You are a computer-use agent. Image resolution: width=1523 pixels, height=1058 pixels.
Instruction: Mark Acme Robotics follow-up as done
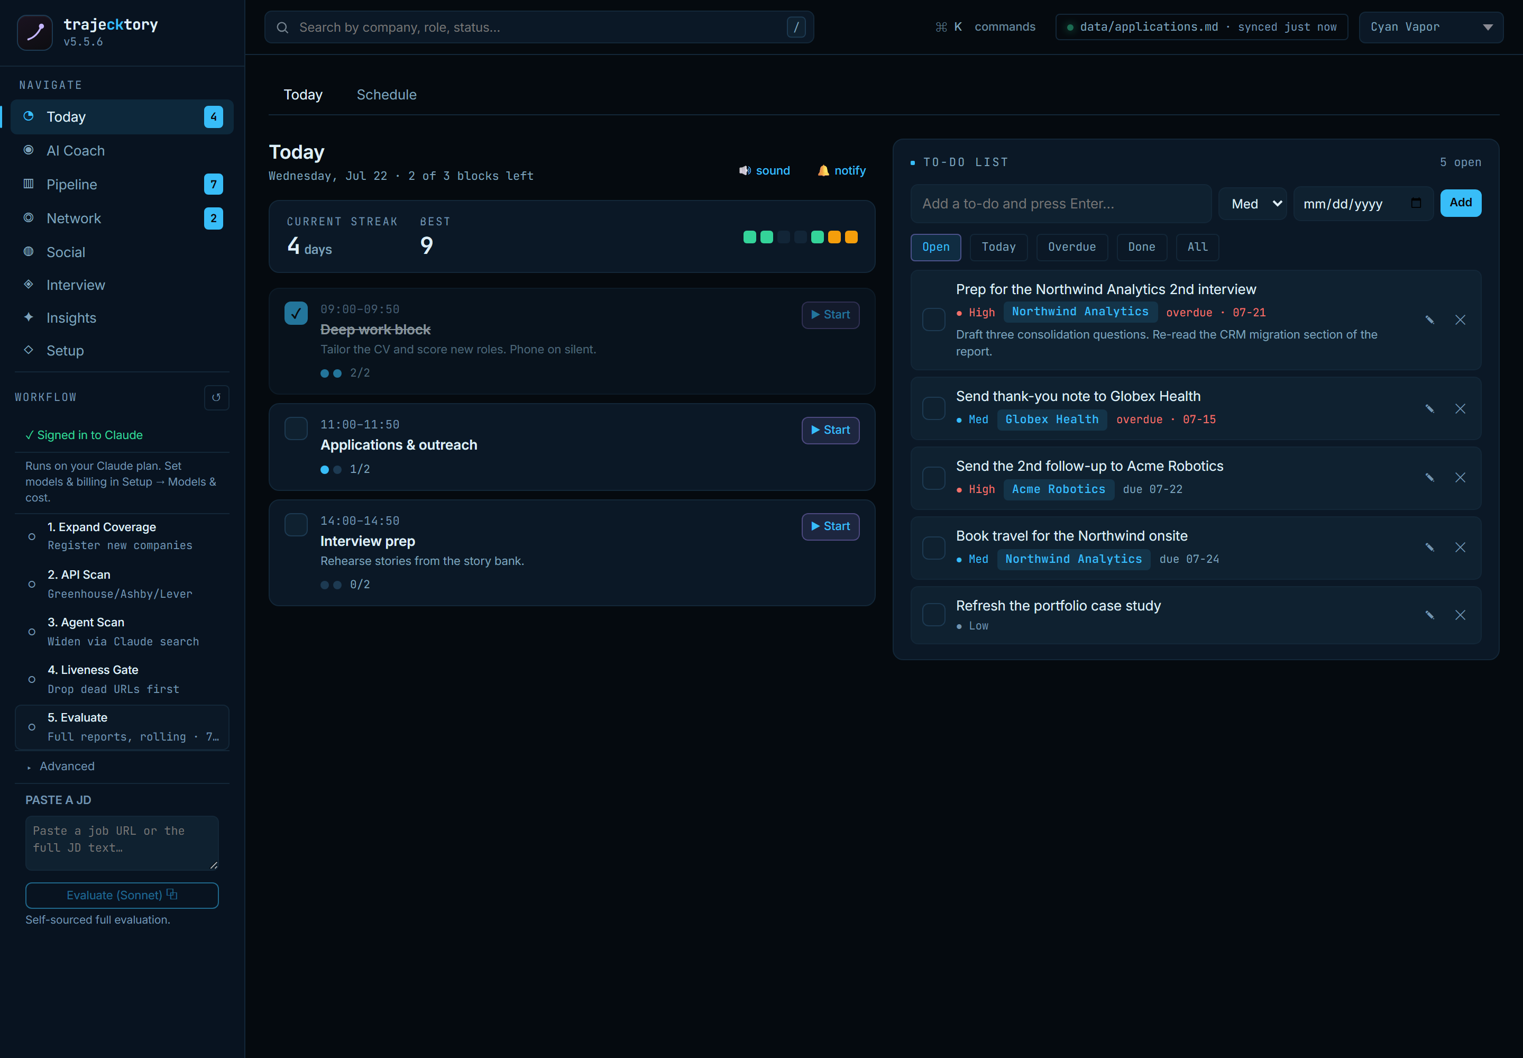tap(934, 478)
